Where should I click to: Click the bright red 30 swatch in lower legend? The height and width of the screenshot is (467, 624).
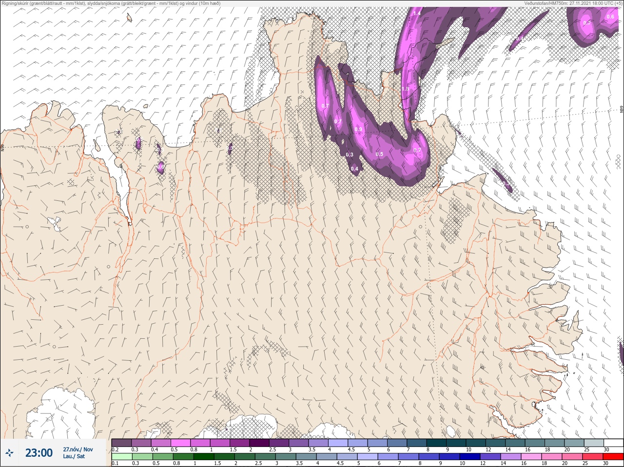tap(613, 457)
